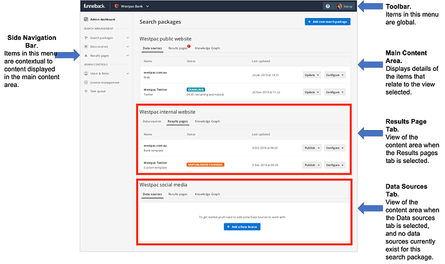Click the Funnelback logo in the toolbar

94,6
